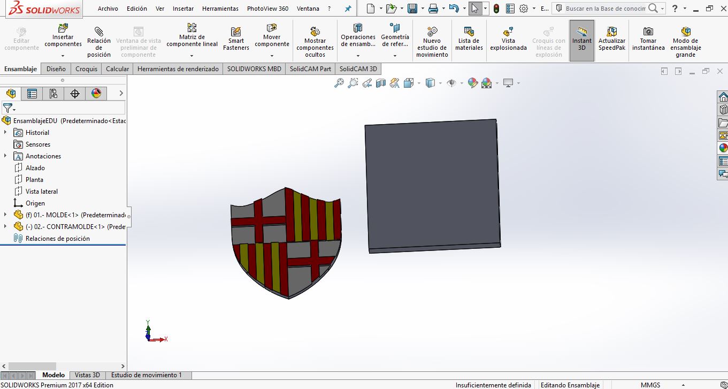Open the PhotoView 360 menu
Screen dimensions: 728x389
[x=267, y=9]
